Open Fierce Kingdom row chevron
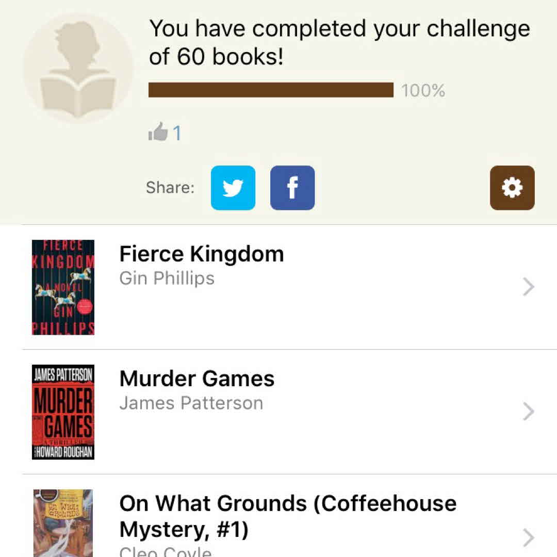 click(x=528, y=287)
